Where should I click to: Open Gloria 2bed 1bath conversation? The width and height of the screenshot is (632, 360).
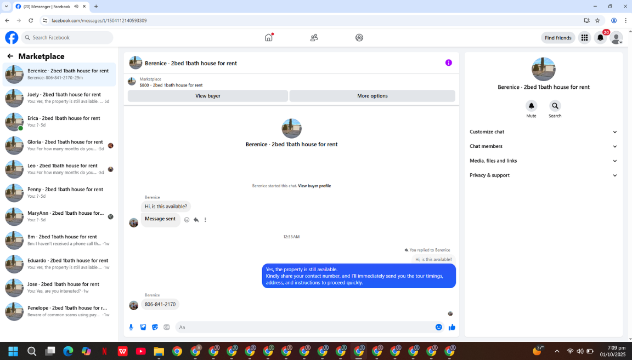tap(59, 145)
